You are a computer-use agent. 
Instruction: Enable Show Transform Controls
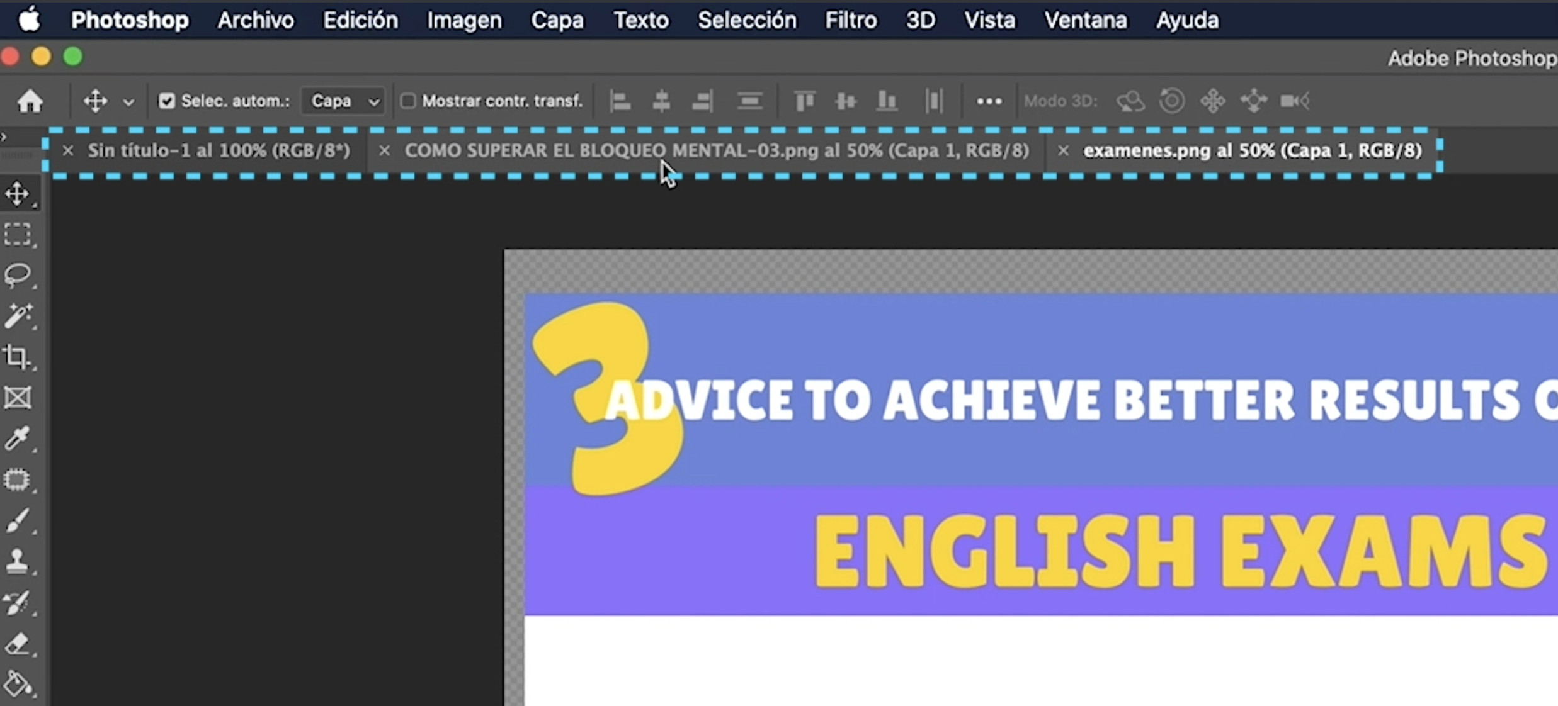(x=408, y=100)
